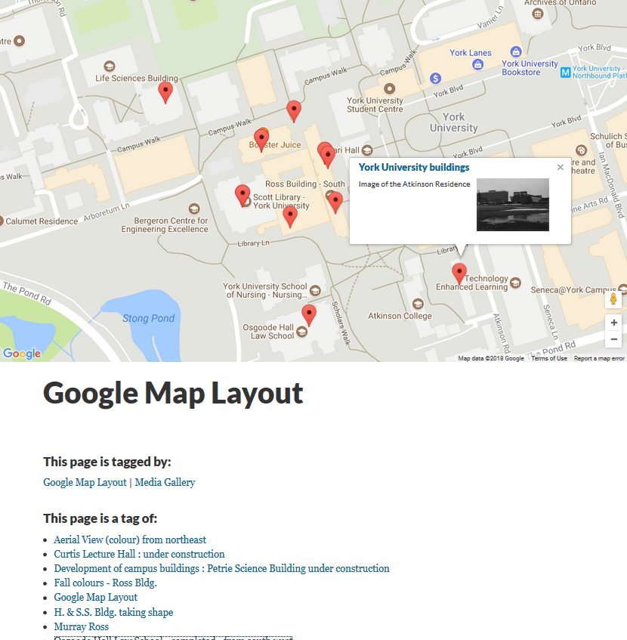The width and height of the screenshot is (627, 640).
Task: Open Google Maps Terms of Use
Action: click(549, 358)
